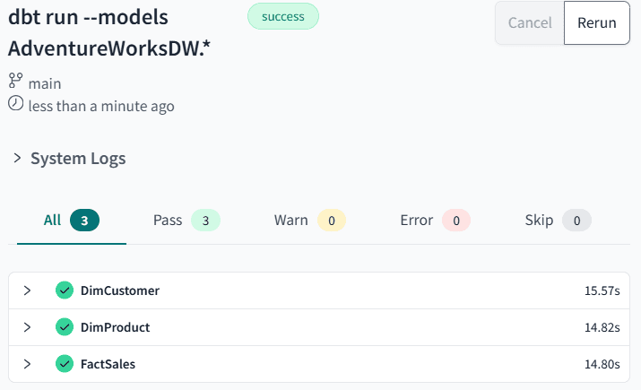Show the Error tab results
The image size is (641, 390).
(434, 221)
